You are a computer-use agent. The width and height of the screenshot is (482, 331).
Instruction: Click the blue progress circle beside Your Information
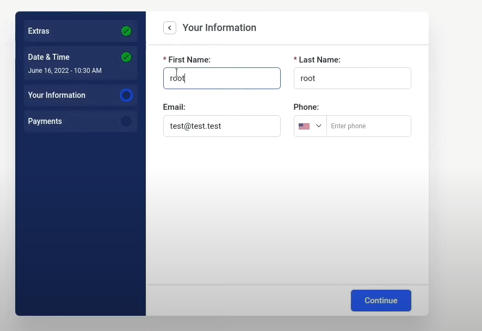126,95
